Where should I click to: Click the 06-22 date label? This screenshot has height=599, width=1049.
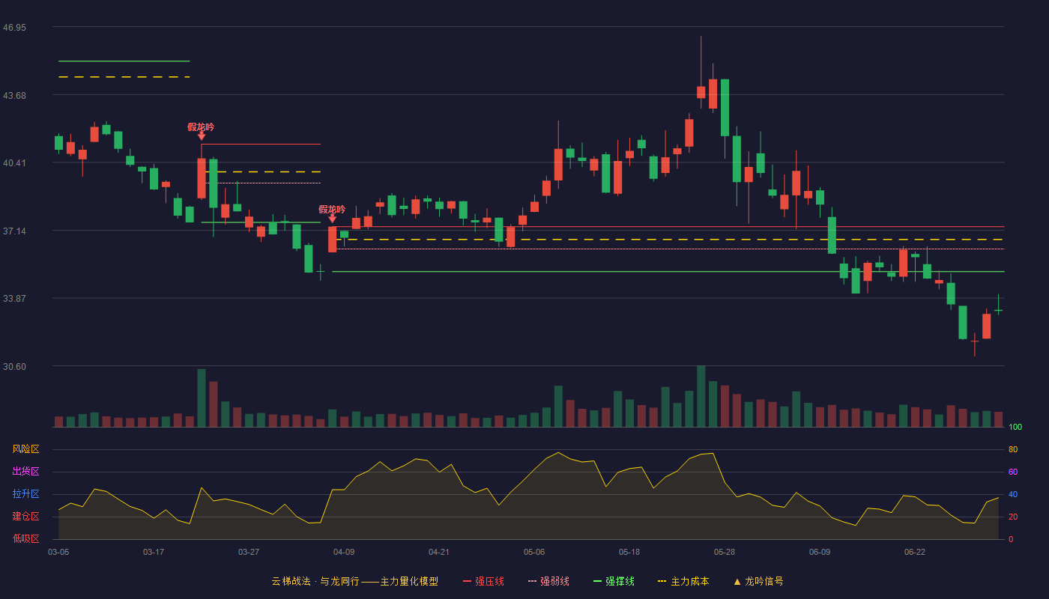[915, 552]
